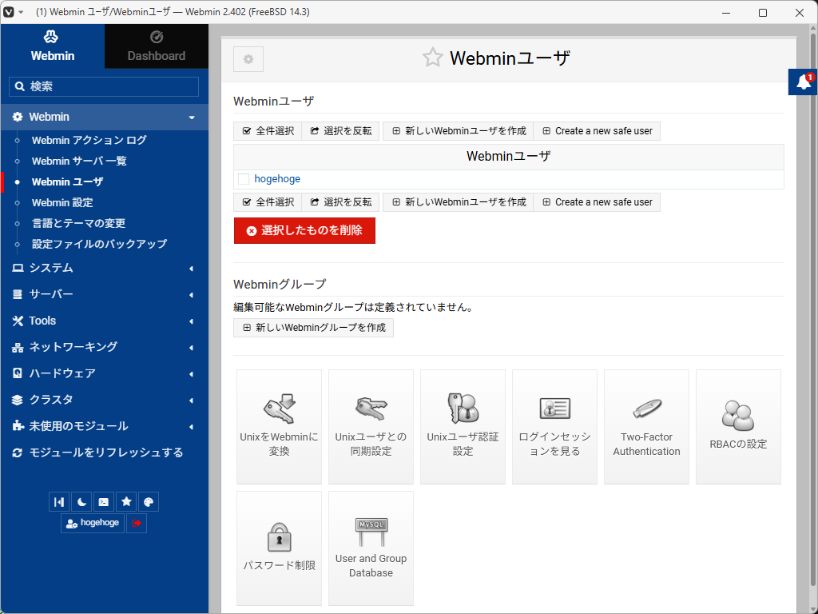Open password restrictions padlock icon
Viewport: 818px width, 614px height.
click(279, 548)
